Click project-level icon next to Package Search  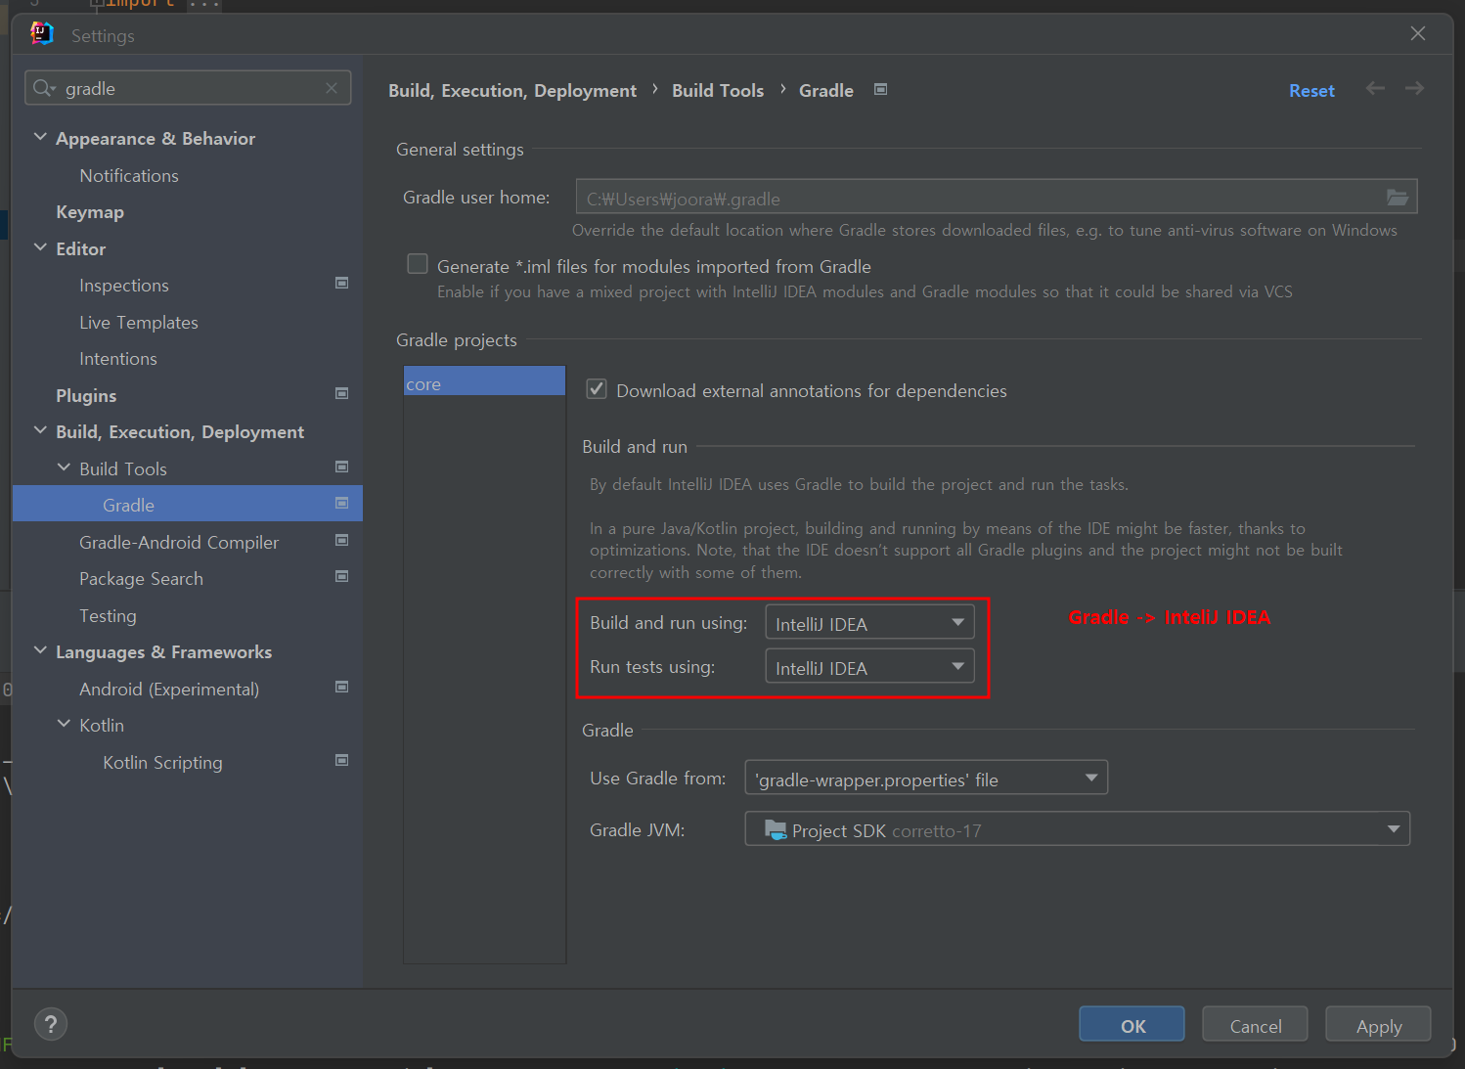pos(342,576)
